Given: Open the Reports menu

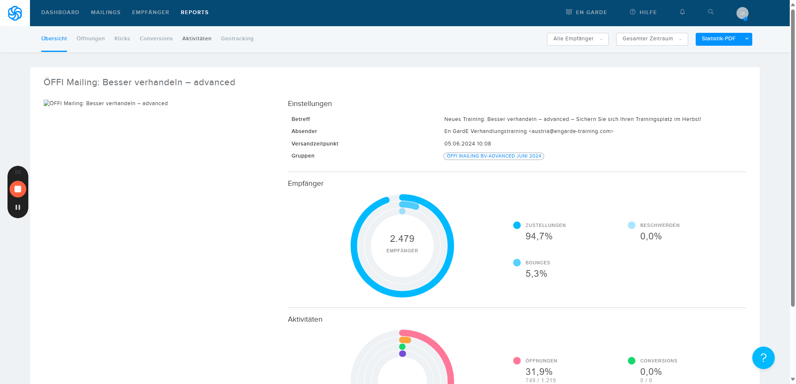Looking at the screenshot, I should tap(195, 12).
